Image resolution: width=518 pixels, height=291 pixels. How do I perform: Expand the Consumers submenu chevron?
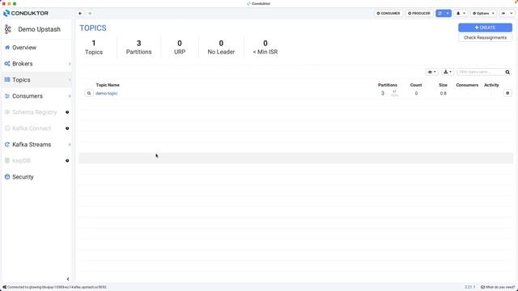coord(70,96)
